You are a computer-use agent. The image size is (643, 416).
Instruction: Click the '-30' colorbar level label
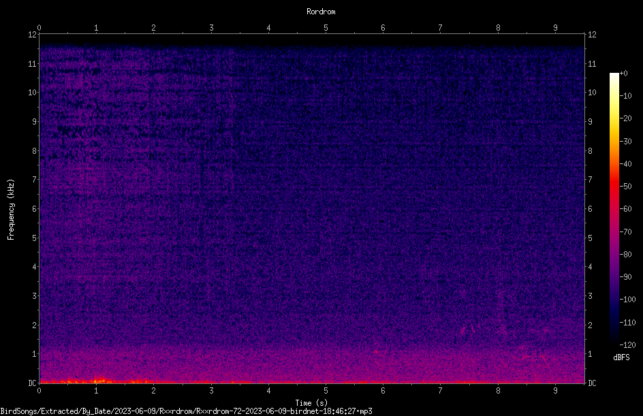click(x=626, y=142)
